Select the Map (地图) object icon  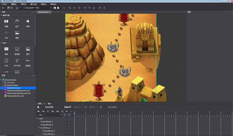[6, 21]
